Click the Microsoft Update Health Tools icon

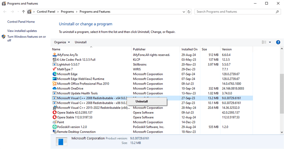point(54,93)
